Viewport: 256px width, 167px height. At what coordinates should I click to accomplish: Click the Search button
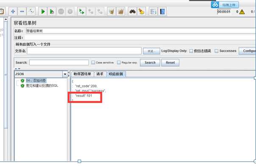[150, 63]
